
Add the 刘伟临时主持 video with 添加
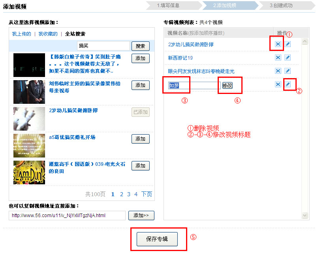coord(141,85)
